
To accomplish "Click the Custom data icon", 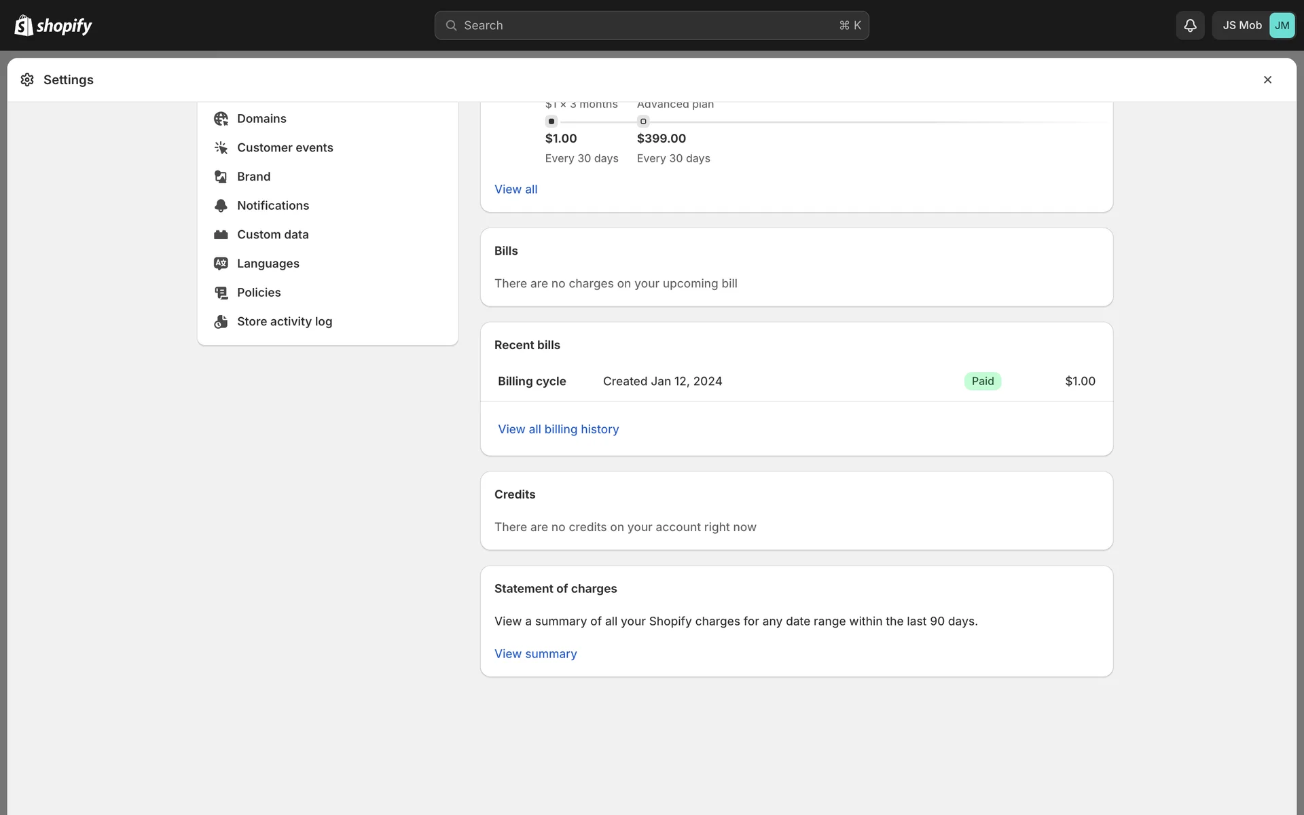I will coord(221,234).
